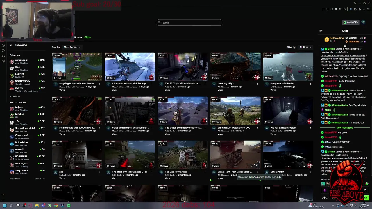Open the Filter by All Time dropdown

click(305, 47)
